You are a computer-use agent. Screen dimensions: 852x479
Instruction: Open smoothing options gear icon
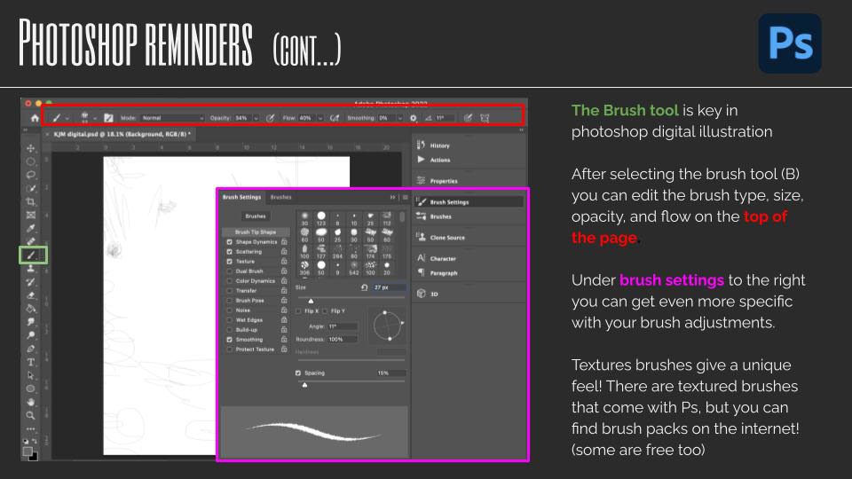point(414,118)
